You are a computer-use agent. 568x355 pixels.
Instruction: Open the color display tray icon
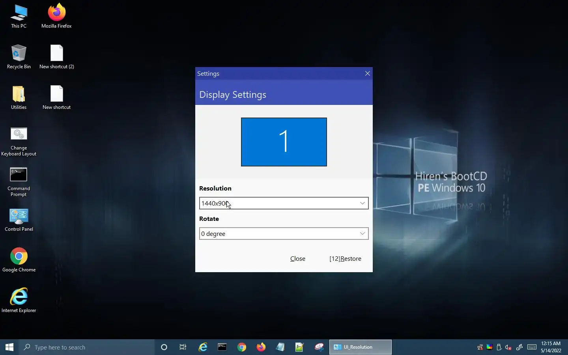490,347
